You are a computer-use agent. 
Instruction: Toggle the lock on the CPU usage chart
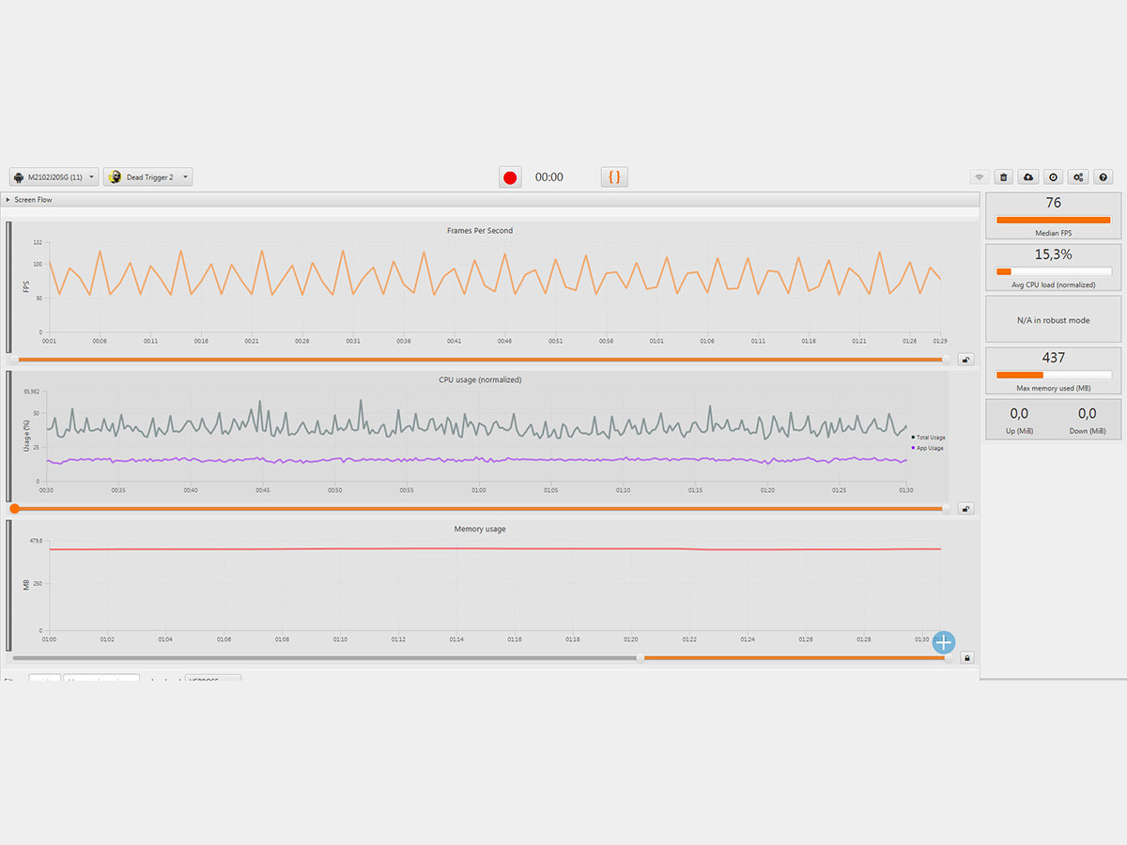[x=966, y=509]
